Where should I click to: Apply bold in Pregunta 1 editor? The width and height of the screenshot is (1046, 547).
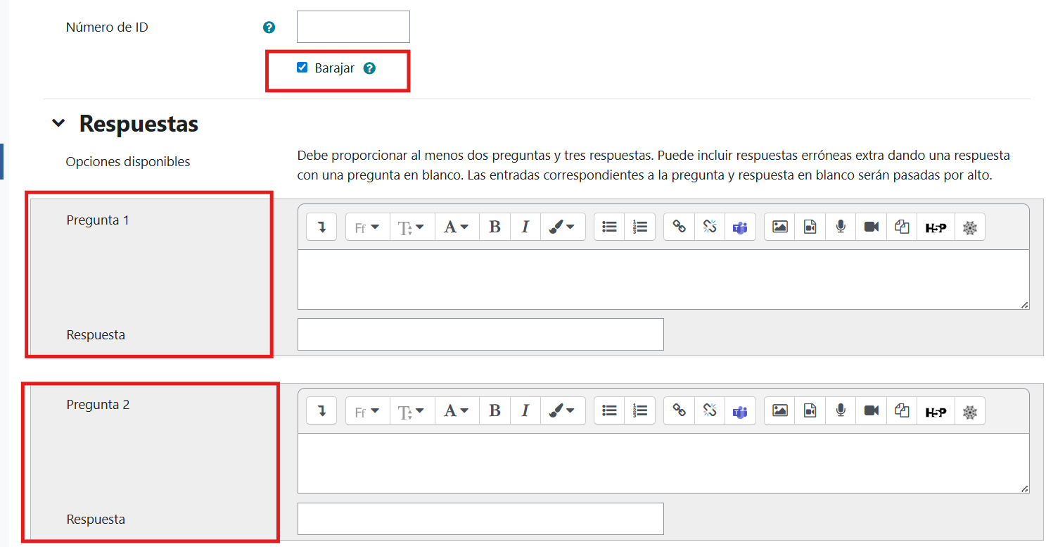pyautogui.click(x=495, y=227)
